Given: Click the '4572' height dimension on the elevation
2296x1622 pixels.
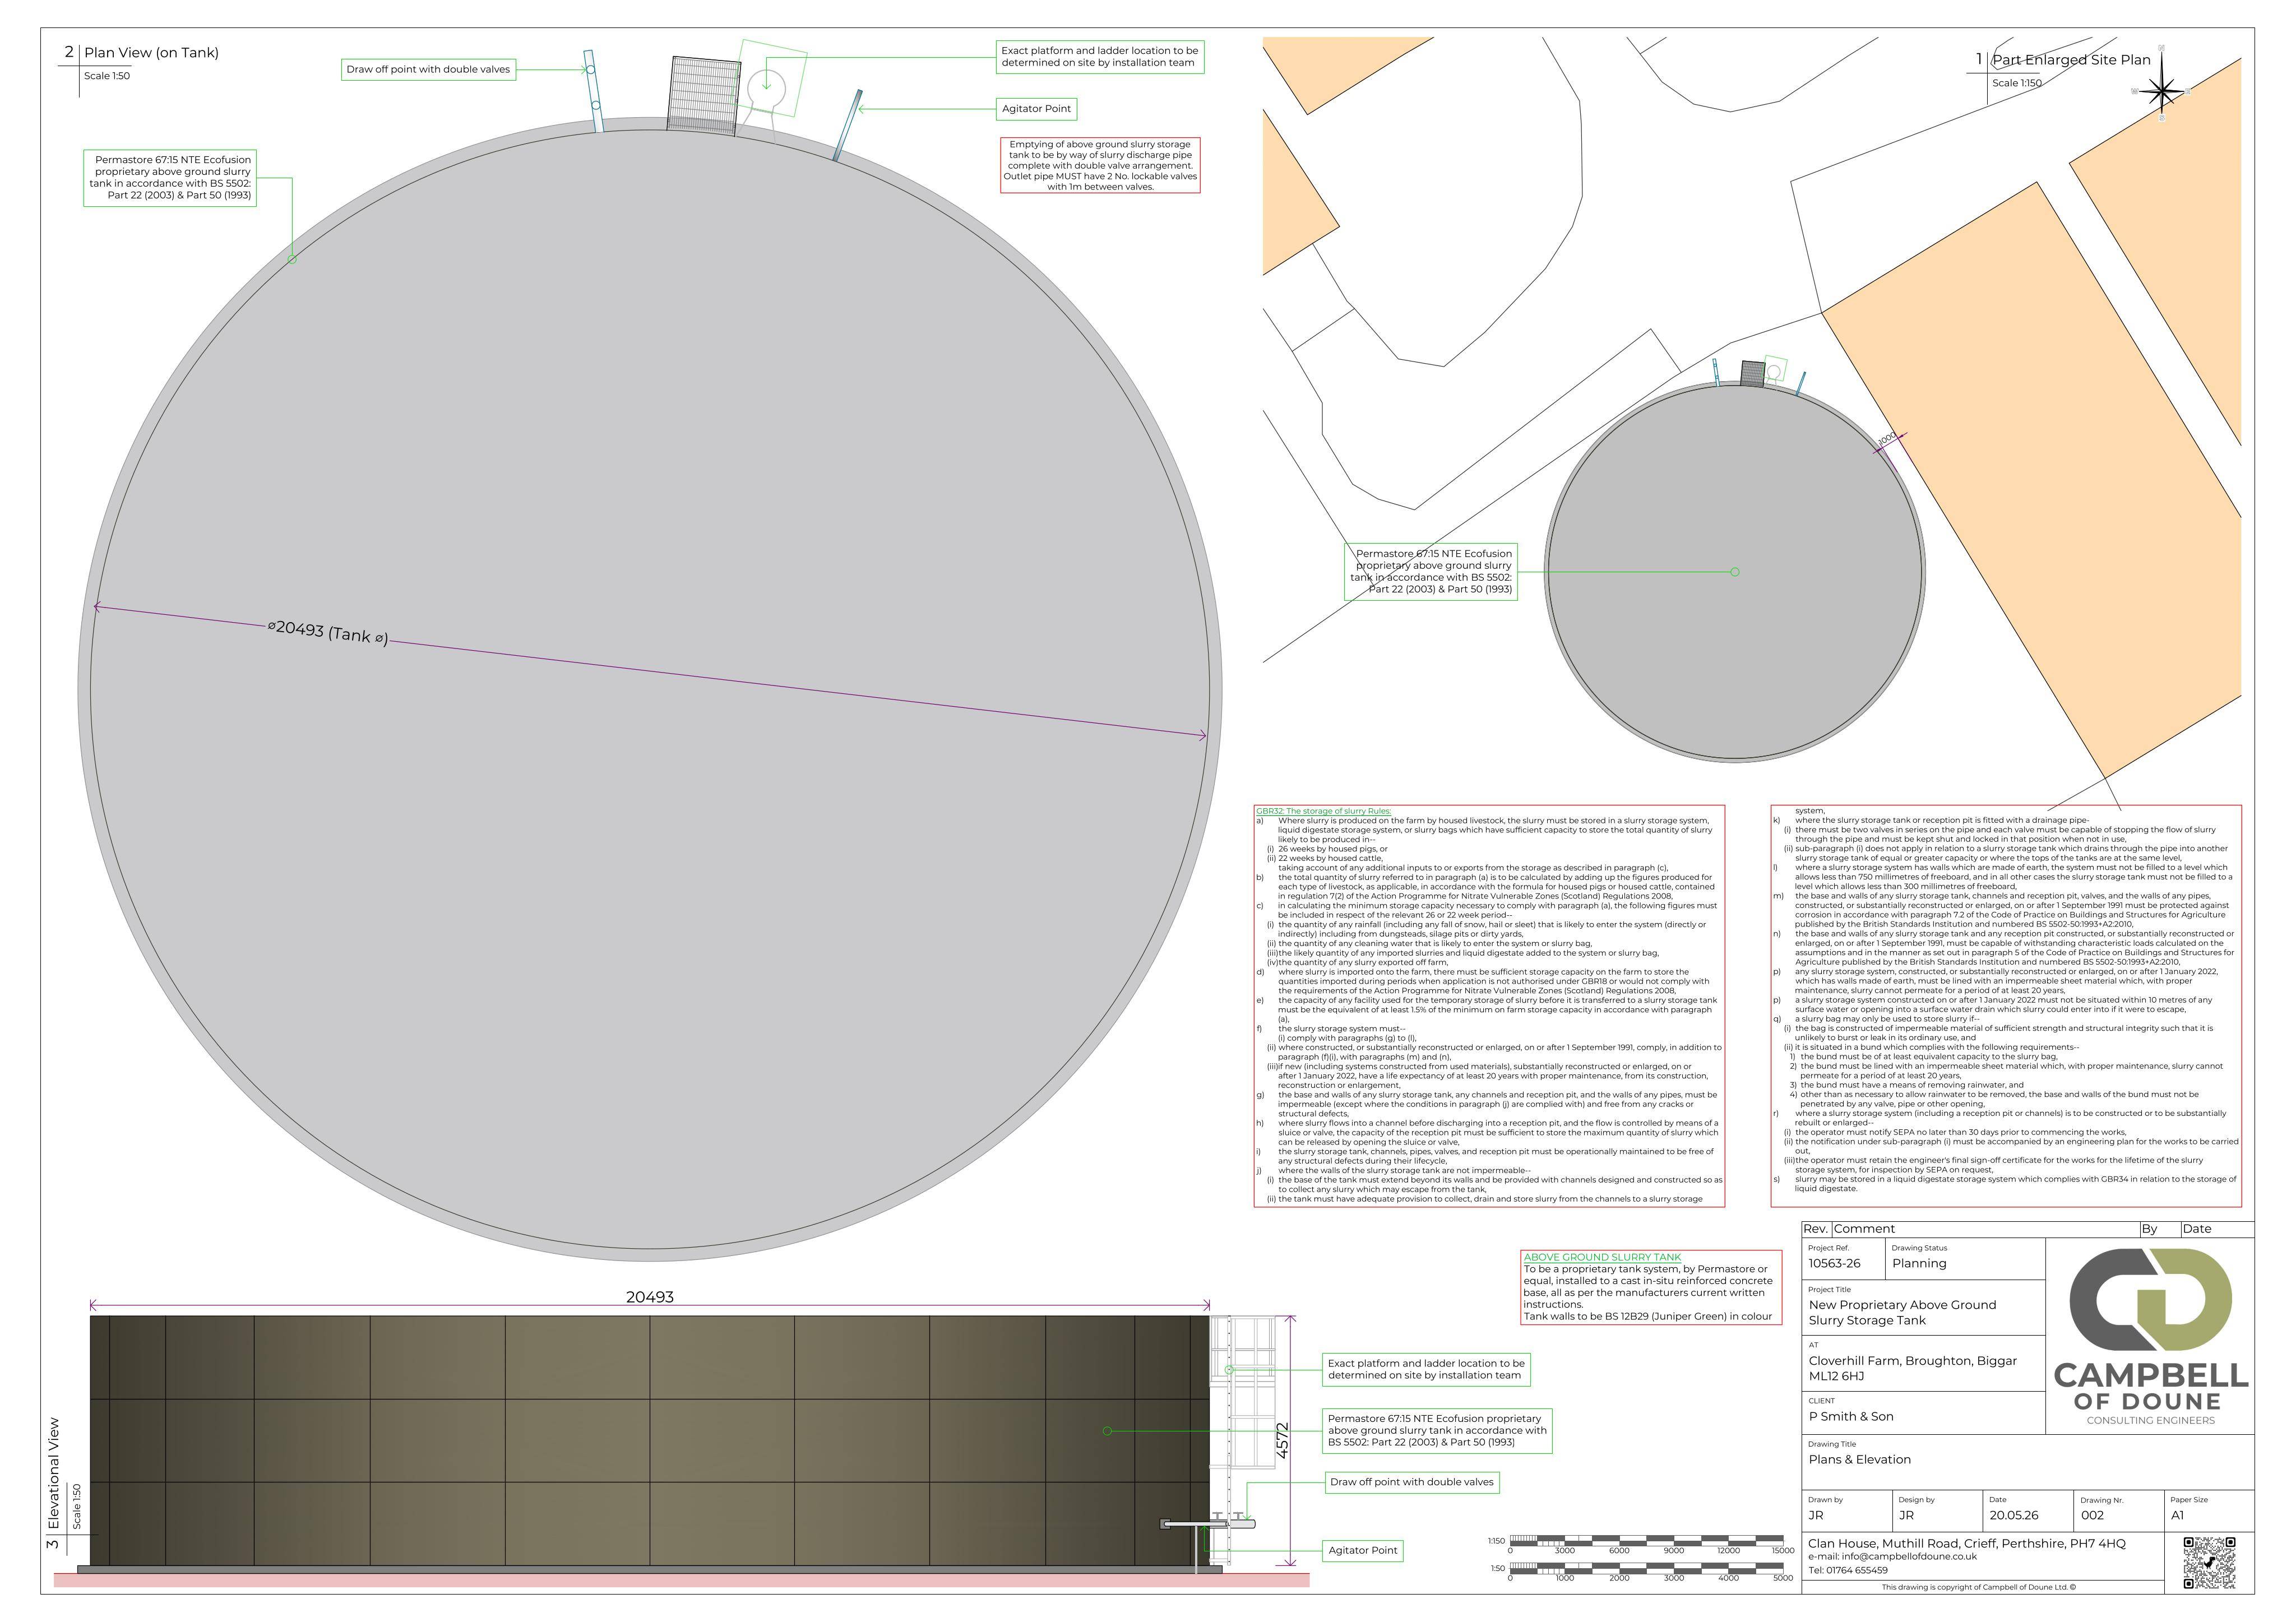Looking at the screenshot, I should click(x=1283, y=1441).
